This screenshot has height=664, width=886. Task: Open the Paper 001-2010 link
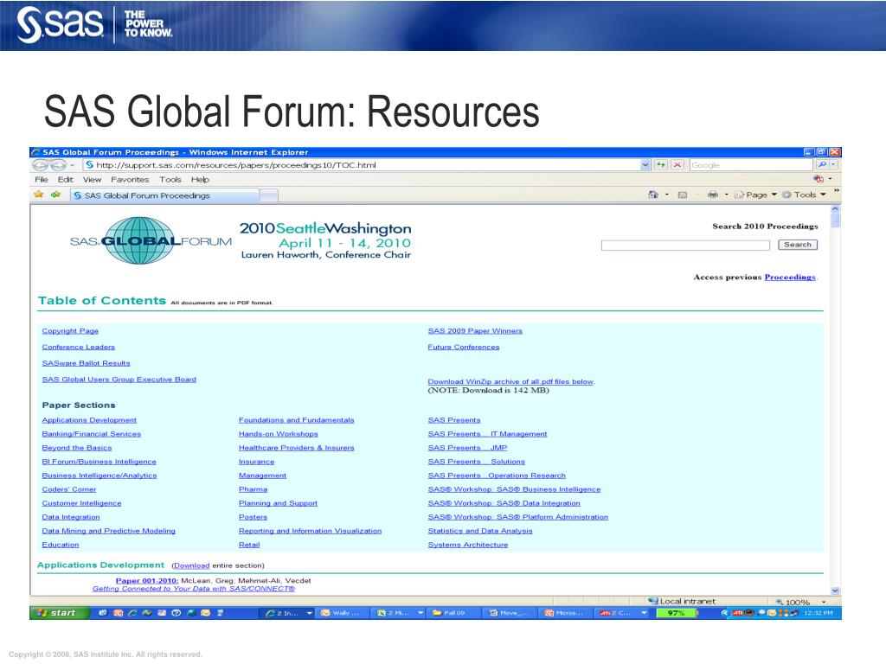(x=147, y=580)
